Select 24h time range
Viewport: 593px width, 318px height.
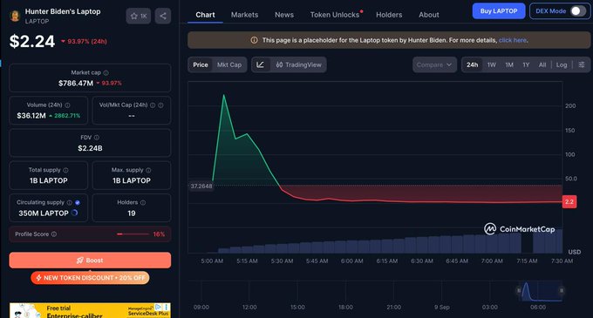[x=472, y=64]
